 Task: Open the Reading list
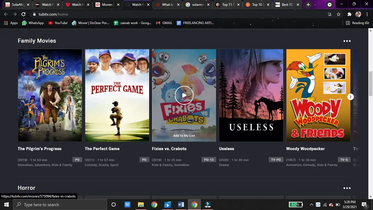click(x=357, y=23)
